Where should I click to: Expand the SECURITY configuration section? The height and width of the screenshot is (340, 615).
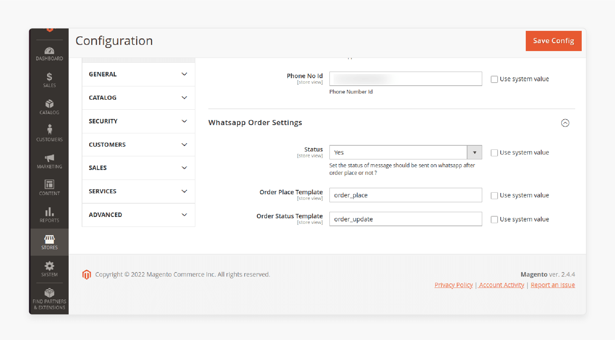coord(138,121)
